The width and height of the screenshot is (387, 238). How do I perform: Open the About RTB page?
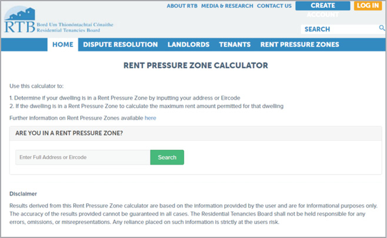[182, 6]
